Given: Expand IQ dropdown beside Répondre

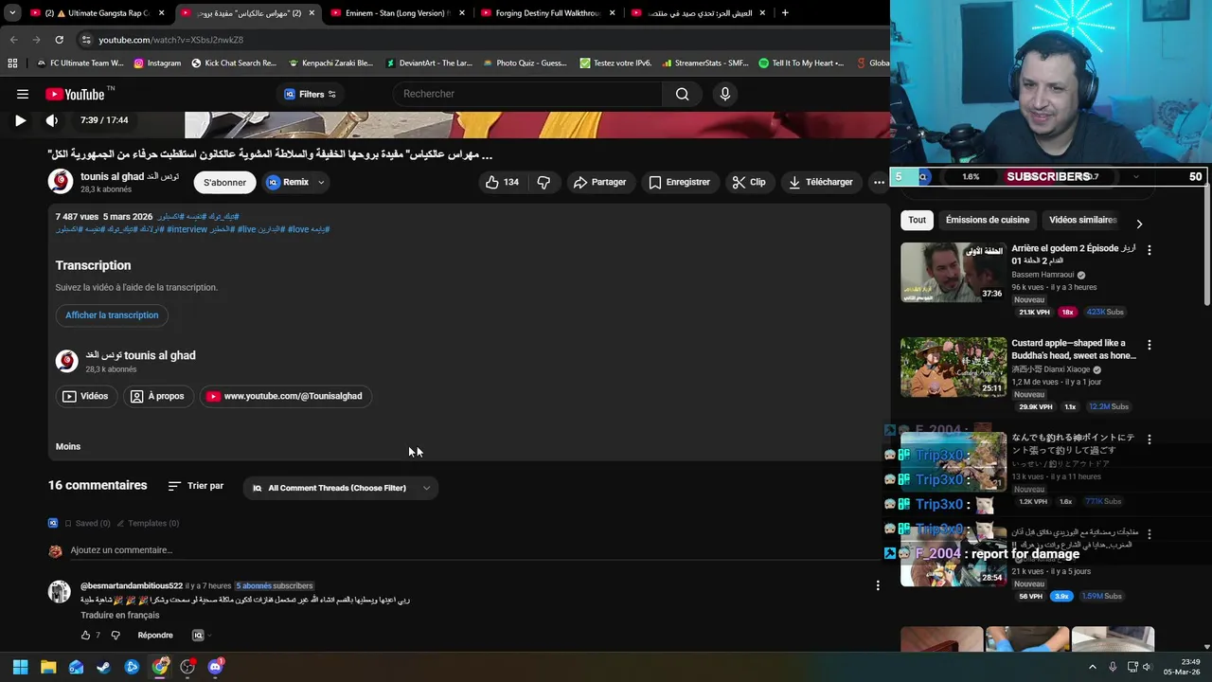Looking at the screenshot, I should (202, 636).
